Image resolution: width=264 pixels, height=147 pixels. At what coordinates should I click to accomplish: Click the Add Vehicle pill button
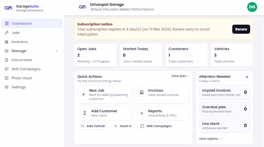(x=93, y=126)
